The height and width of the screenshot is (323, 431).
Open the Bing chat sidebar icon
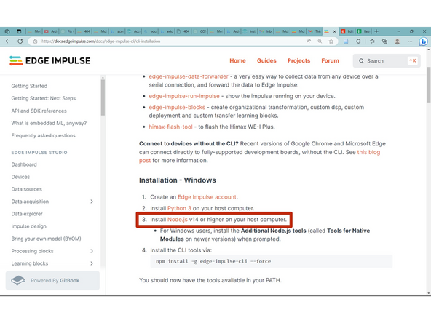pos(424,41)
